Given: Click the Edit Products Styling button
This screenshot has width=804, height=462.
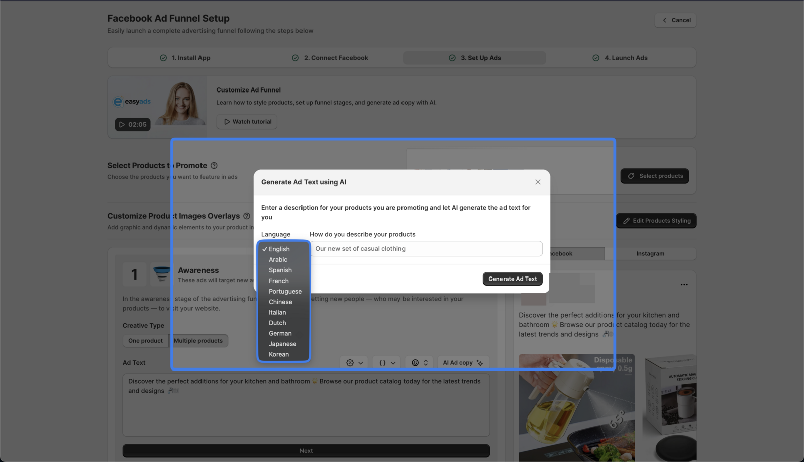Looking at the screenshot, I should 656,220.
